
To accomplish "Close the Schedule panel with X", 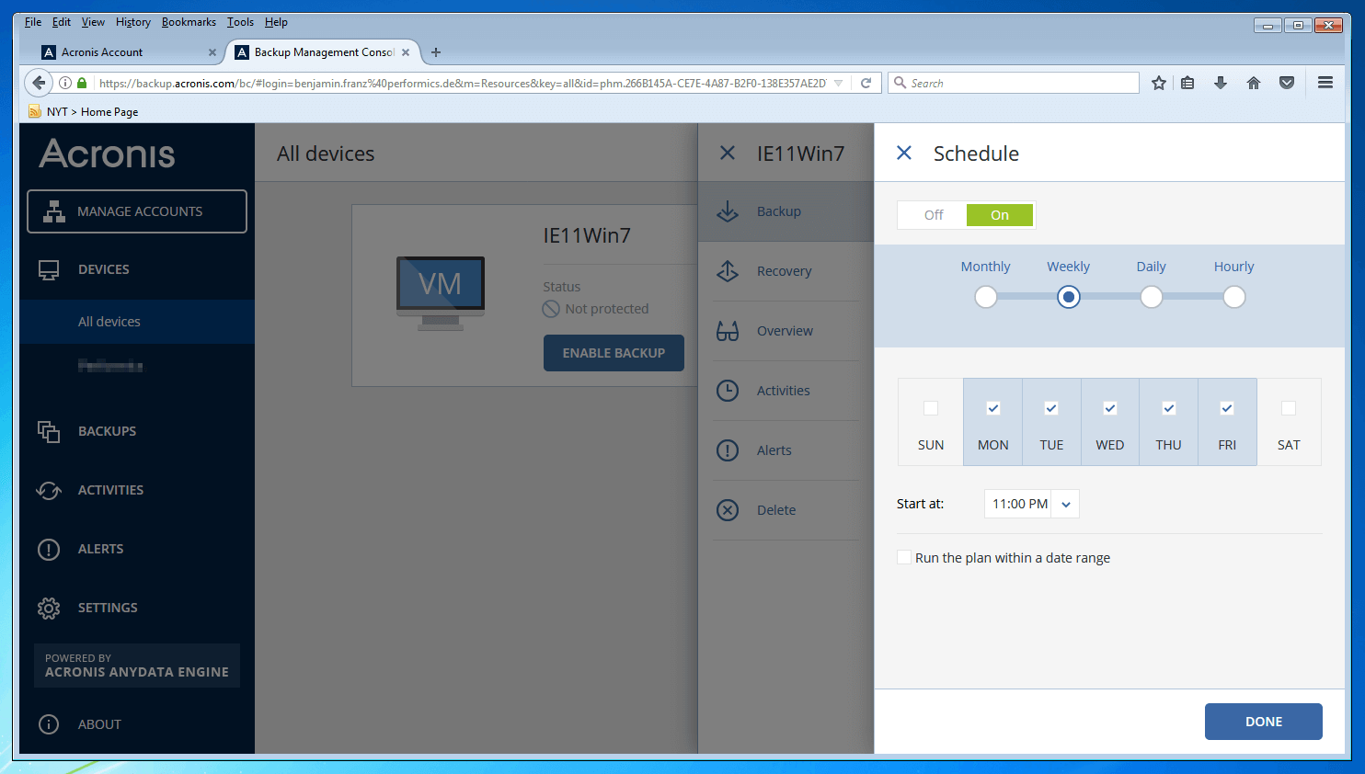I will click(904, 154).
